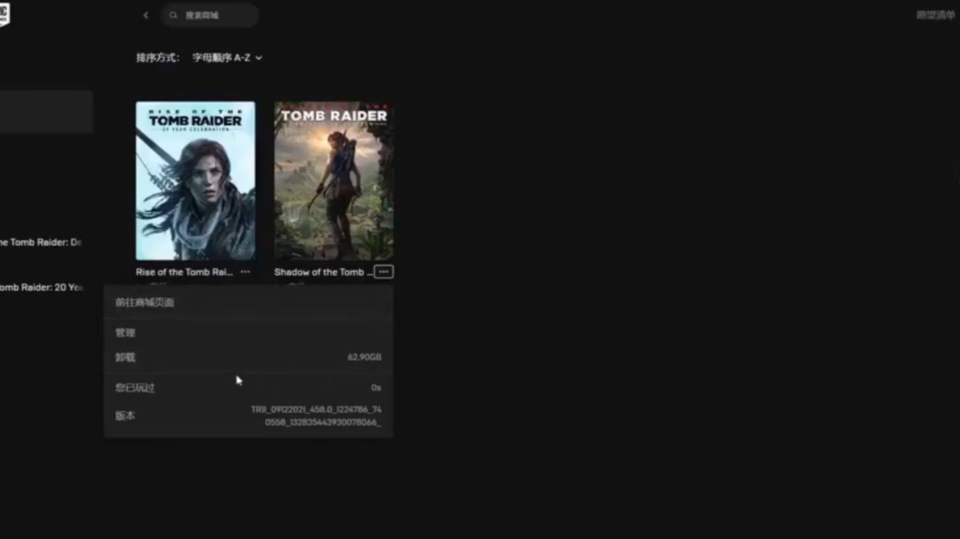
Task: Select sidebar item ending 'Tomb Raider: De'
Action: click(x=41, y=242)
